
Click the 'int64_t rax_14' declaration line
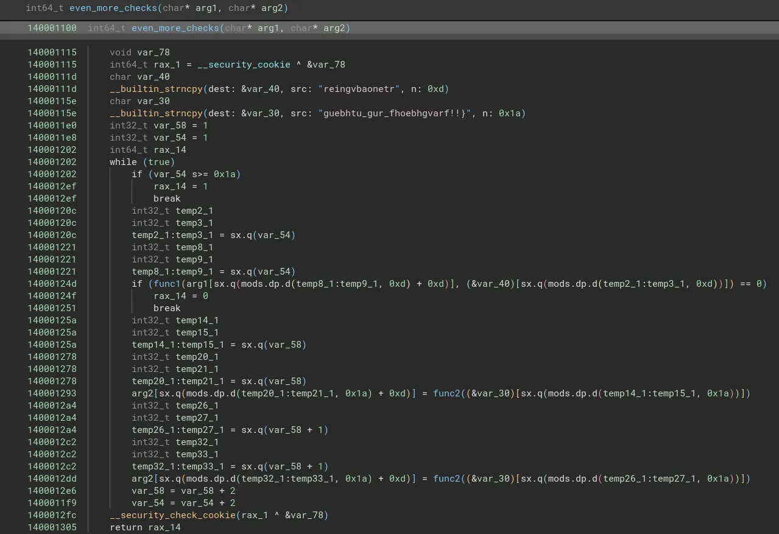click(x=148, y=150)
